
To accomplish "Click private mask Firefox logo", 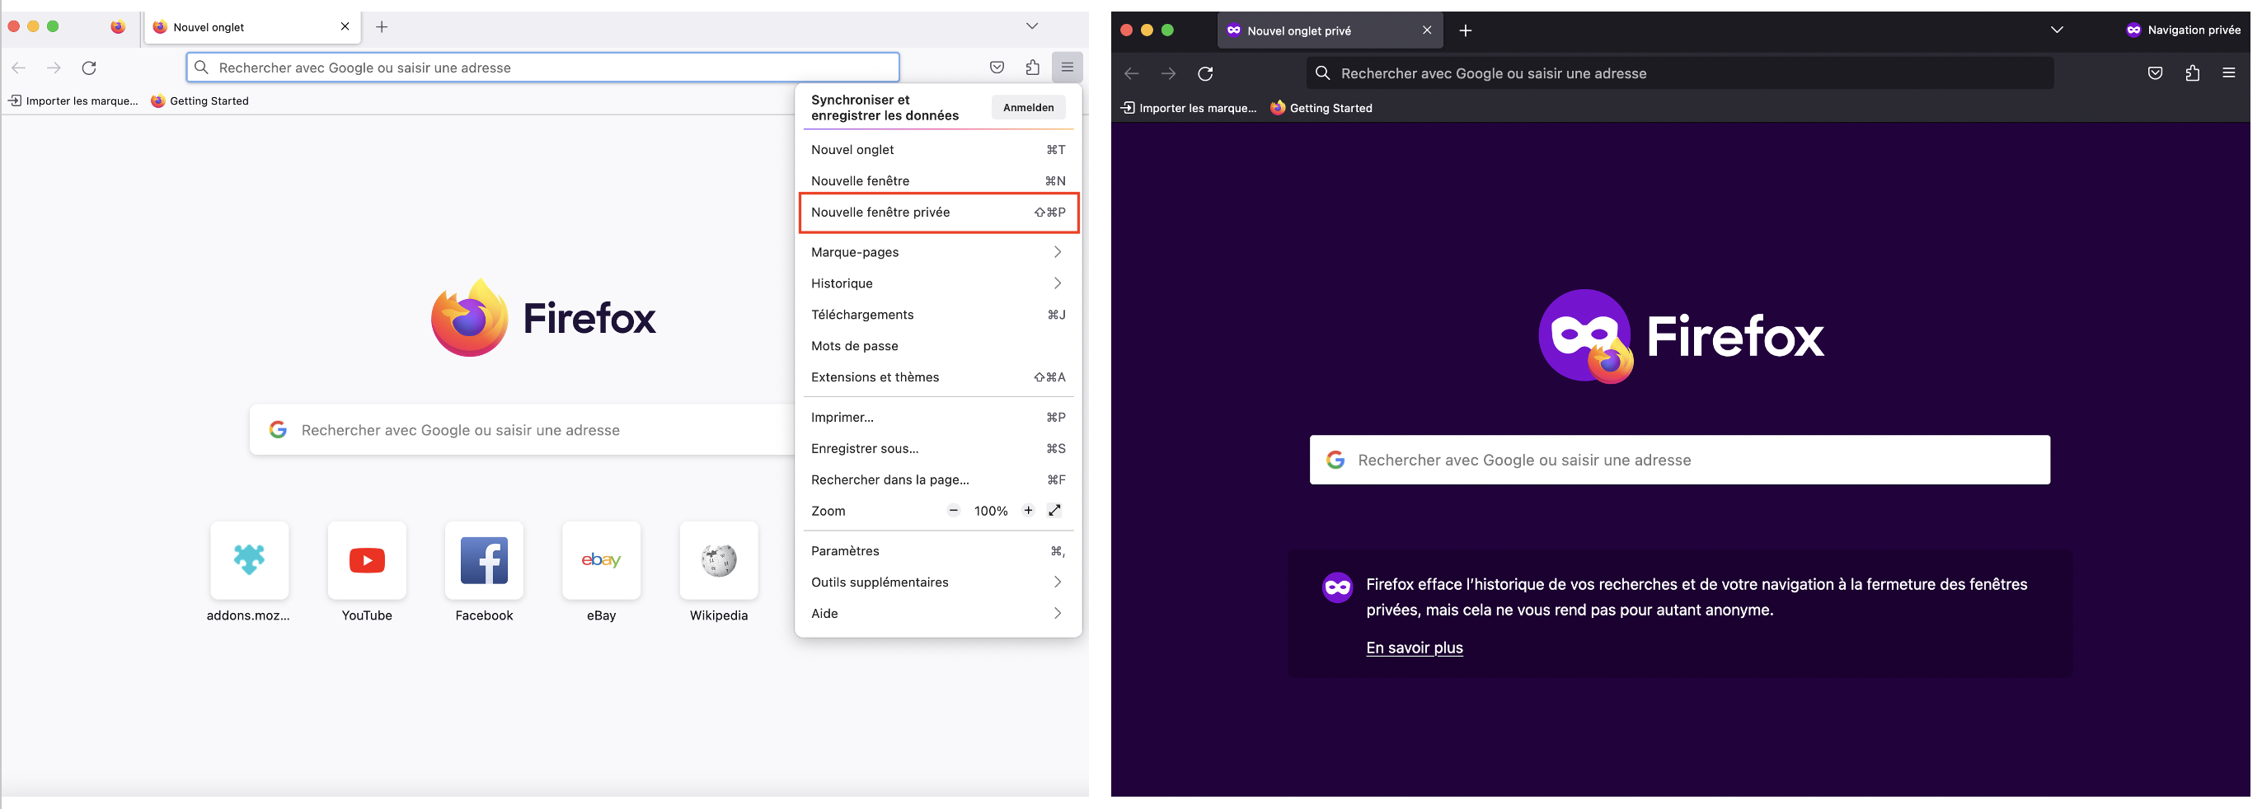I will coord(1586,336).
